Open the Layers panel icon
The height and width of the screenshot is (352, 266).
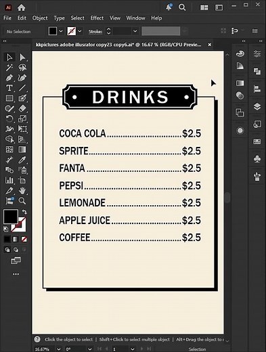tap(257, 106)
